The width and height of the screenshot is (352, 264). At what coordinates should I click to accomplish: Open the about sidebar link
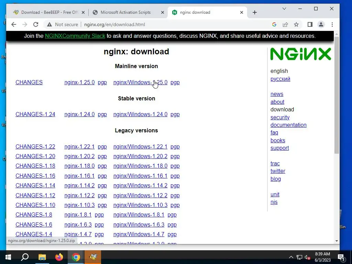277,102
